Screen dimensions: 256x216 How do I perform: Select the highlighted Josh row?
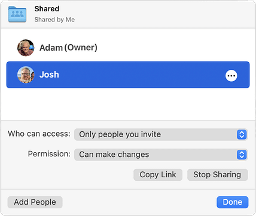[x=128, y=75]
